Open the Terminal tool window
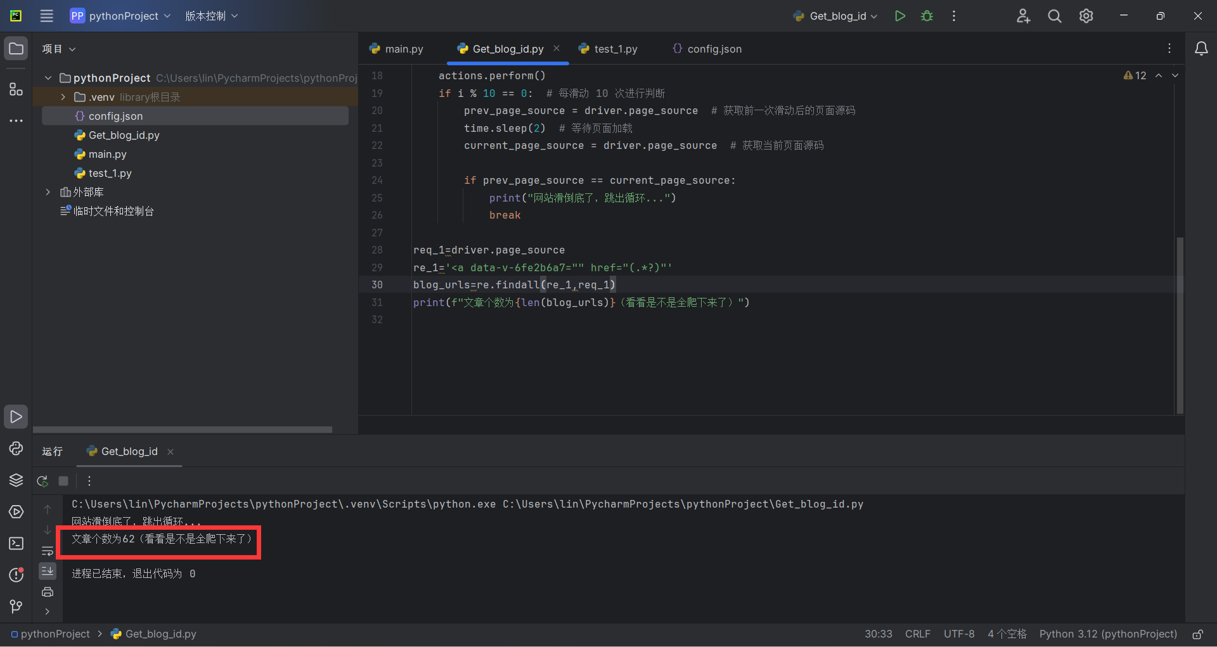Viewport: 1217px width, 647px height. pos(16,543)
